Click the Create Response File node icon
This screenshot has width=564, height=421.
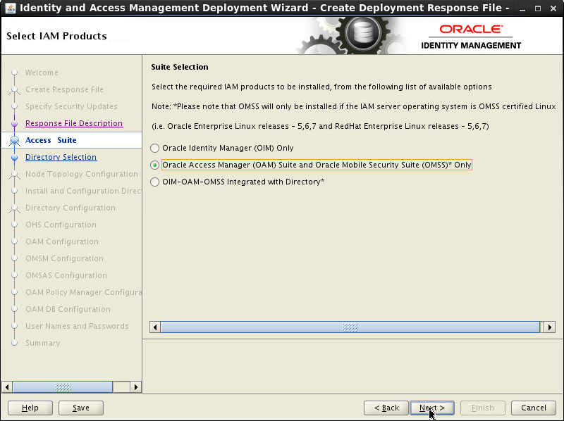[14, 90]
